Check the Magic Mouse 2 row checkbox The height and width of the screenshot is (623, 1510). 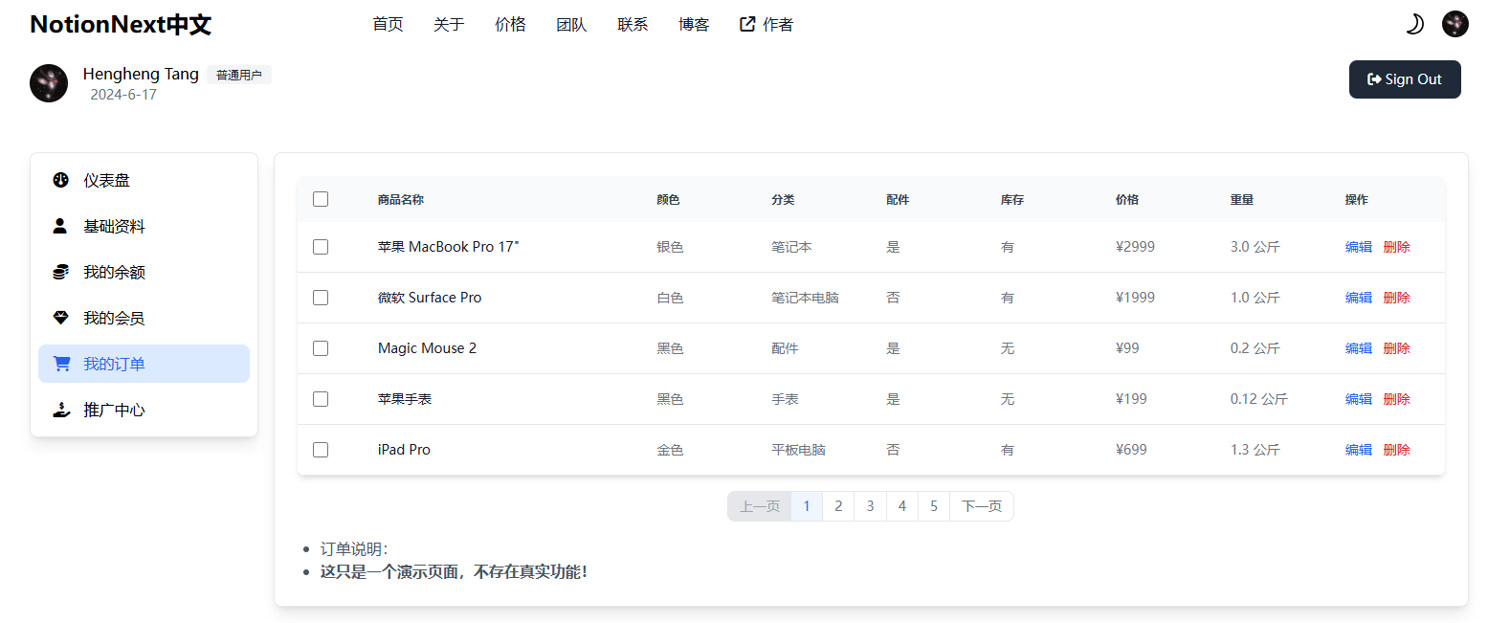(x=321, y=348)
